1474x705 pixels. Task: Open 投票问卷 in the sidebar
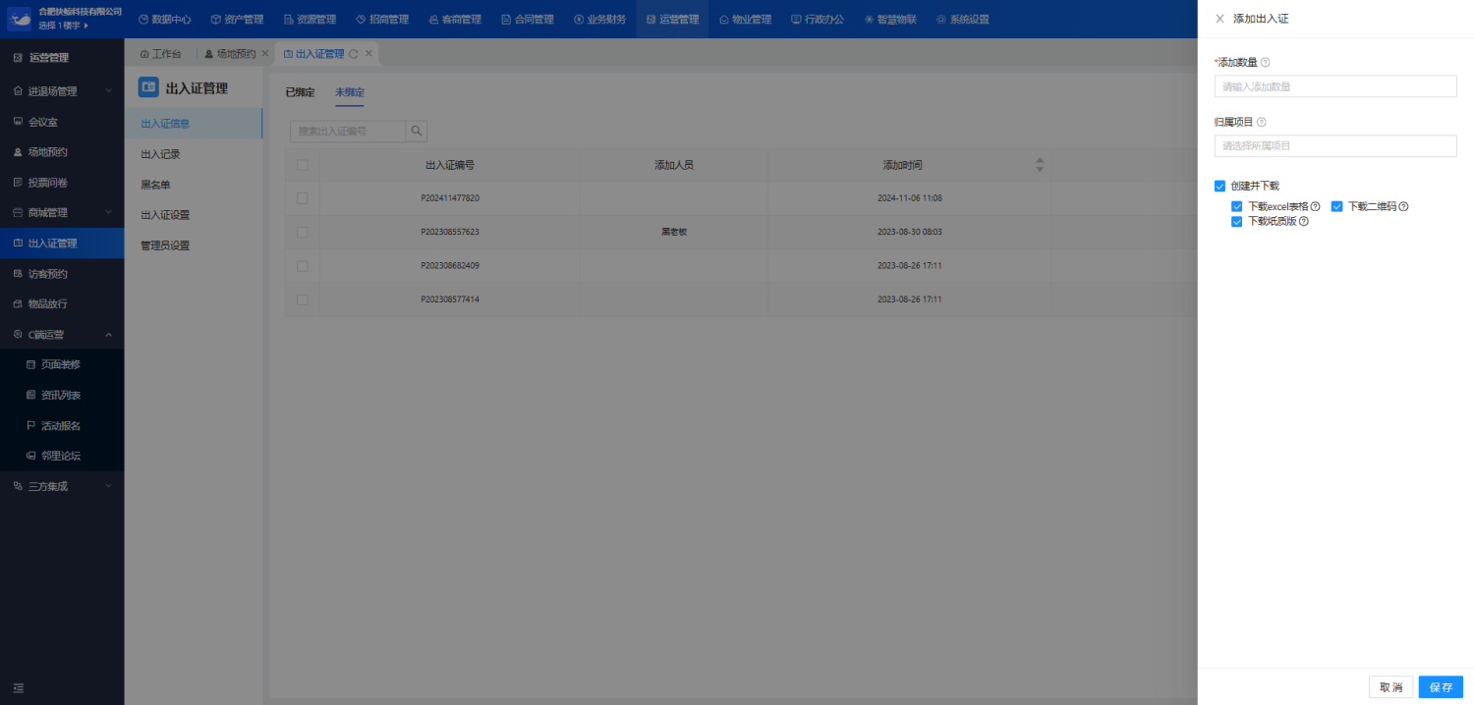pyautogui.click(x=62, y=183)
